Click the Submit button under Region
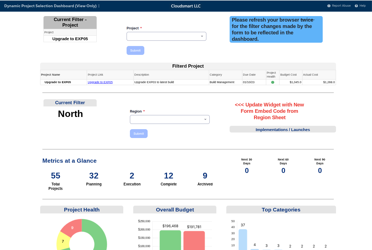This screenshot has width=372, height=250. pos(139,134)
